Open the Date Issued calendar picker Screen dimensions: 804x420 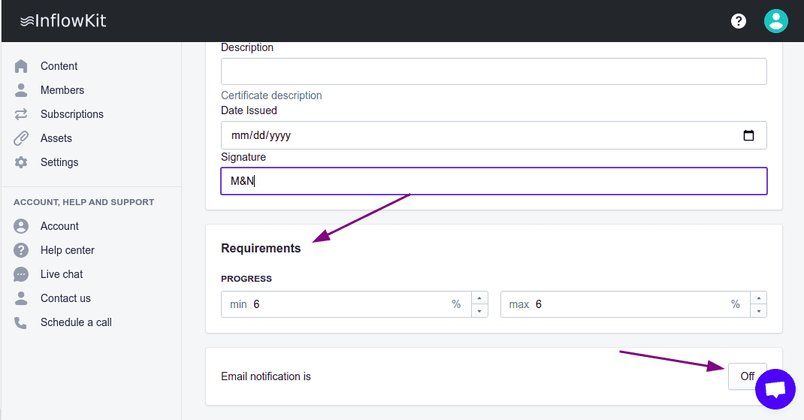[x=748, y=136]
